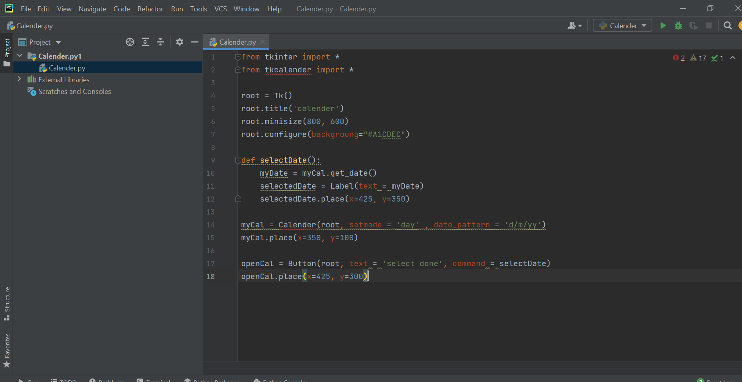Click the Select Opened File target icon

(x=130, y=42)
